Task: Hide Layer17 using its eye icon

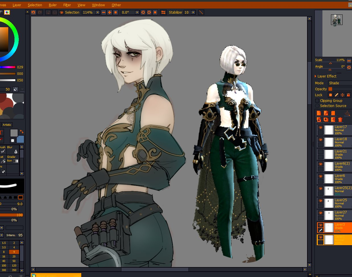Action: click(320, 128)
